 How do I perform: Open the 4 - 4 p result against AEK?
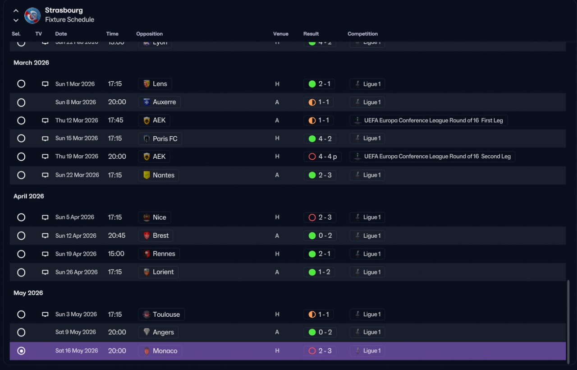click(323, 157)
